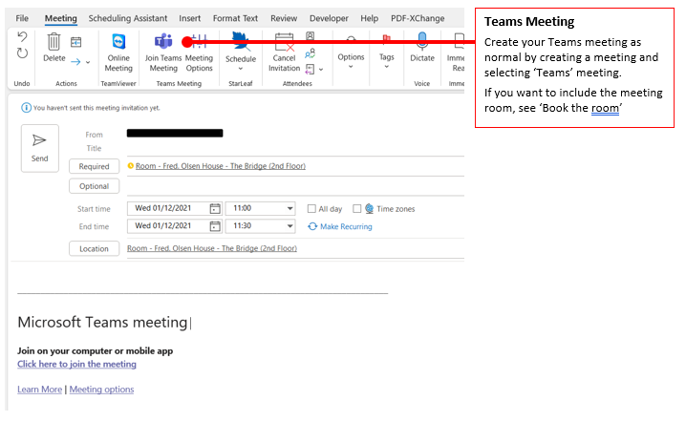This screenshot has width=686, height=422.
Task: Open the Help tab
Action: point(369,18)
